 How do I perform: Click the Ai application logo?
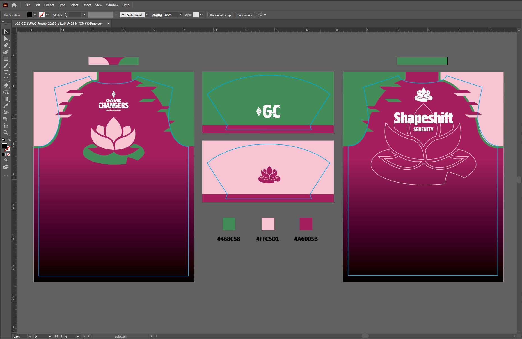[5, 5]
